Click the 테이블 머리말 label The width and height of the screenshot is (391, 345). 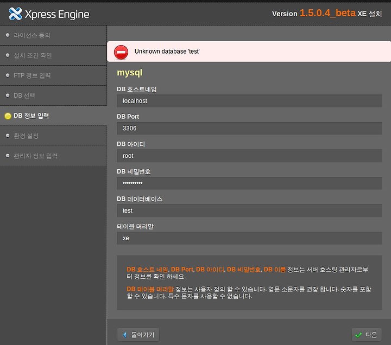[135, 226]
